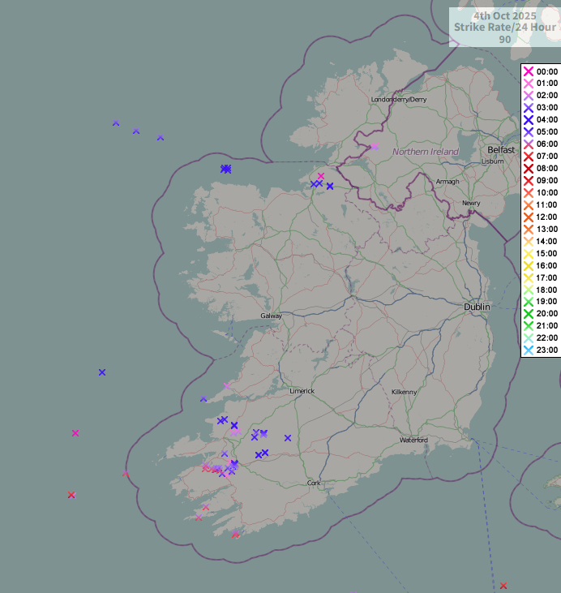Select the magenta strike marker north of Sligo Bay

[321, 176]
